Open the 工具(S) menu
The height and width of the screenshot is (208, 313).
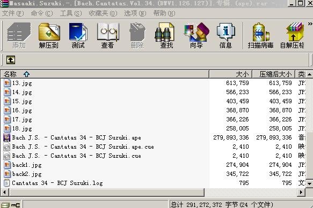(x=71, y=13)
